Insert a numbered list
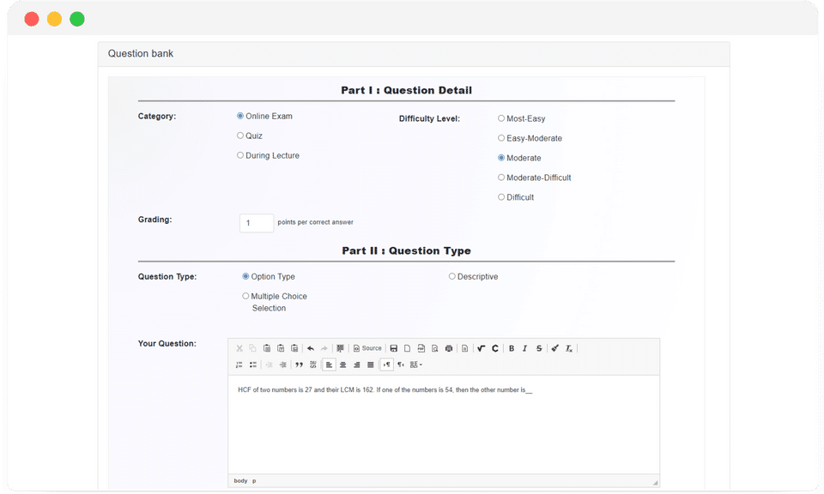The height and width of the screenshot is (494, 824). click(x=239, y=364)
